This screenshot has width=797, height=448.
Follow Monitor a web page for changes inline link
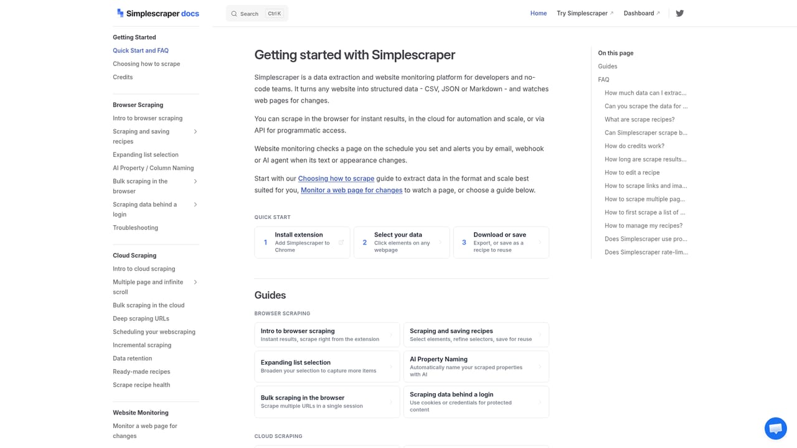point(352,190)
